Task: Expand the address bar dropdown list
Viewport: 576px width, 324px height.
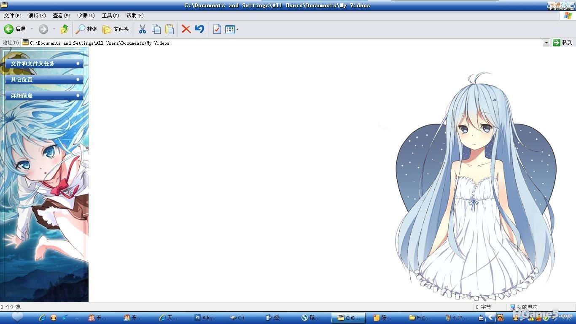Action: (x=546, y=43)
